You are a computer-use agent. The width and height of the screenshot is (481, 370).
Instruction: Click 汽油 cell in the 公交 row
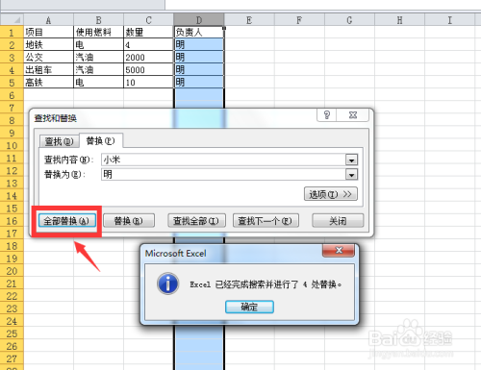pyautogui.click(x=98, y=58)
